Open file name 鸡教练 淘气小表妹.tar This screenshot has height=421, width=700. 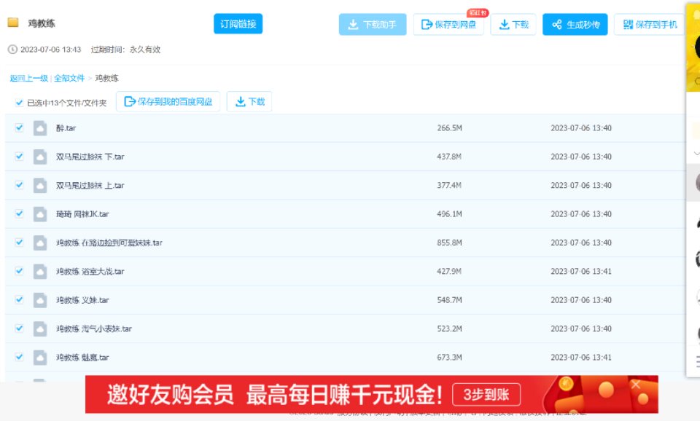[94, 328]
